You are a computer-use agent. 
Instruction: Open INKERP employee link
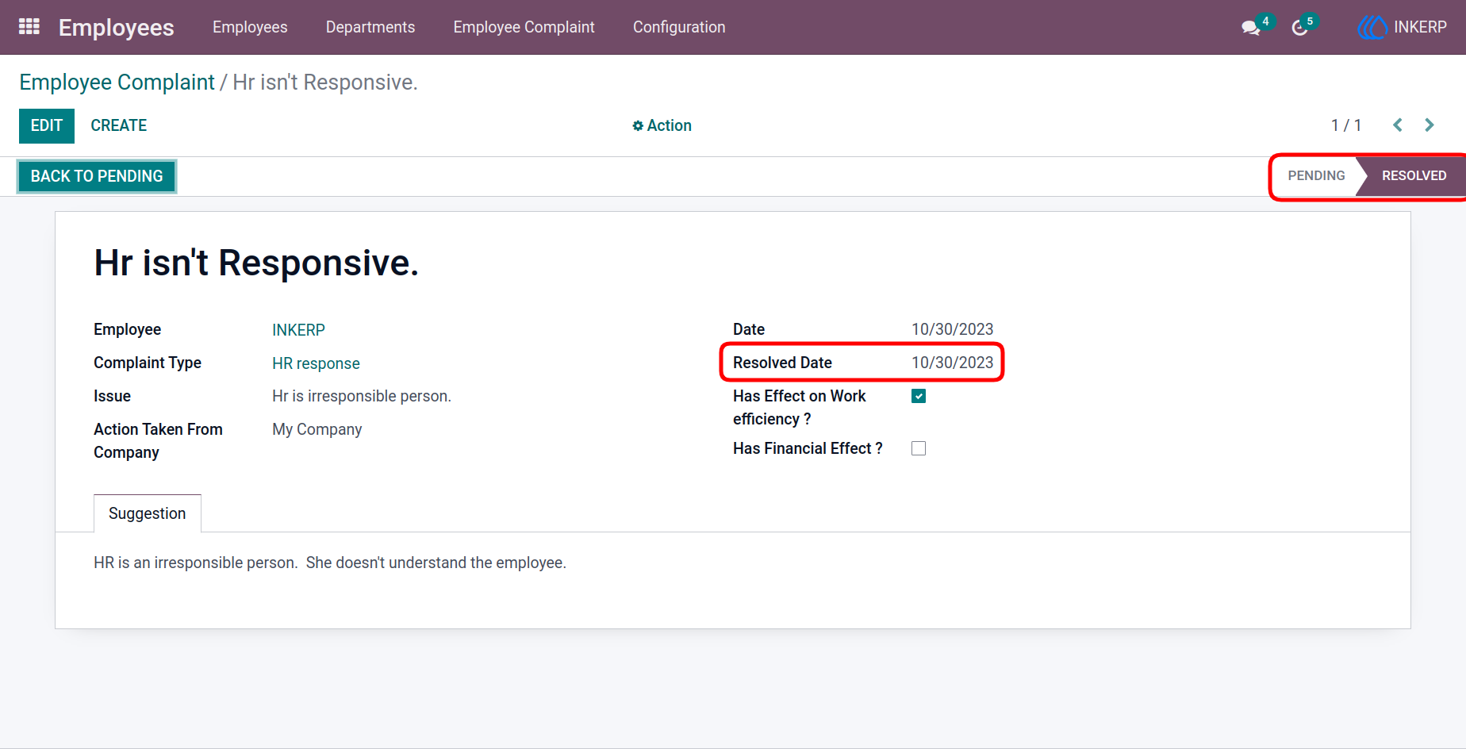(298, 330)
